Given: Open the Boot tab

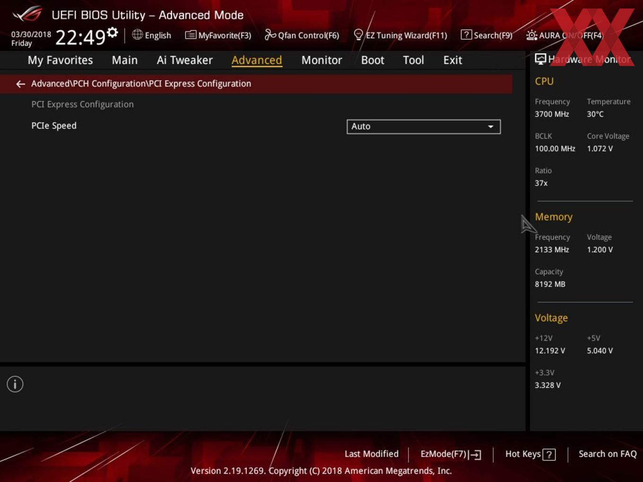Looking at the screenshot, I should click(373, 60).
